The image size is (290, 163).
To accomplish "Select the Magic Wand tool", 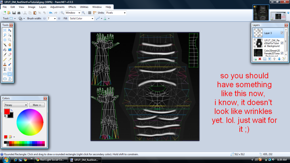I will pos(5,45).
